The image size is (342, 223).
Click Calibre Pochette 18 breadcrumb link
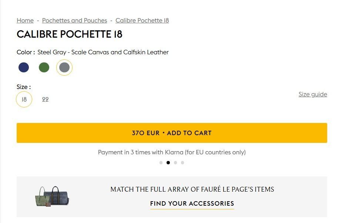[142, 20]
